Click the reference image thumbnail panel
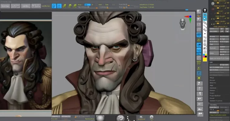 [x=26, y=65]
